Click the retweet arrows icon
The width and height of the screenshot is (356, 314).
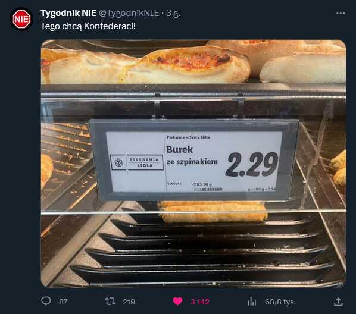[x=110, y=302]
